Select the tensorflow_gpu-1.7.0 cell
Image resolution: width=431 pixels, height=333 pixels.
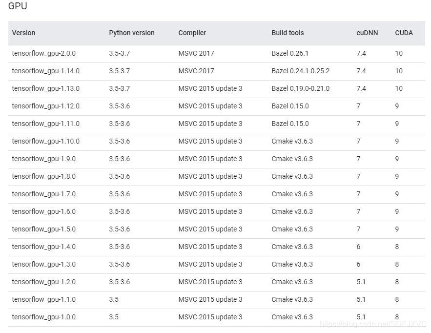click(44, 194)
